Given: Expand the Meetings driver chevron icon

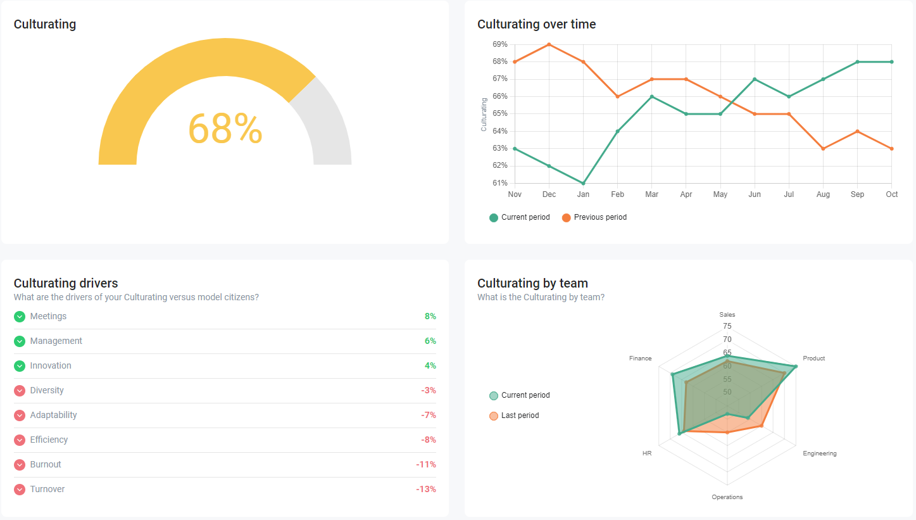Looking at the screenshot, I should 20,317.
